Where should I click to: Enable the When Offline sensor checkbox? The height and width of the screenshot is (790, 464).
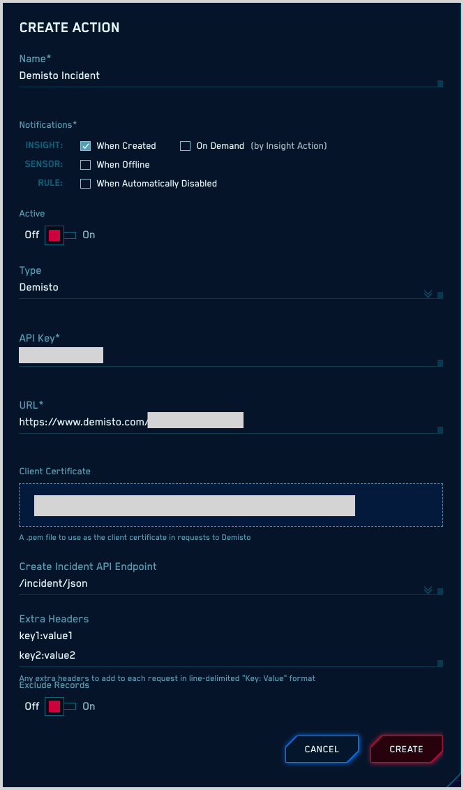pos(86,165)
